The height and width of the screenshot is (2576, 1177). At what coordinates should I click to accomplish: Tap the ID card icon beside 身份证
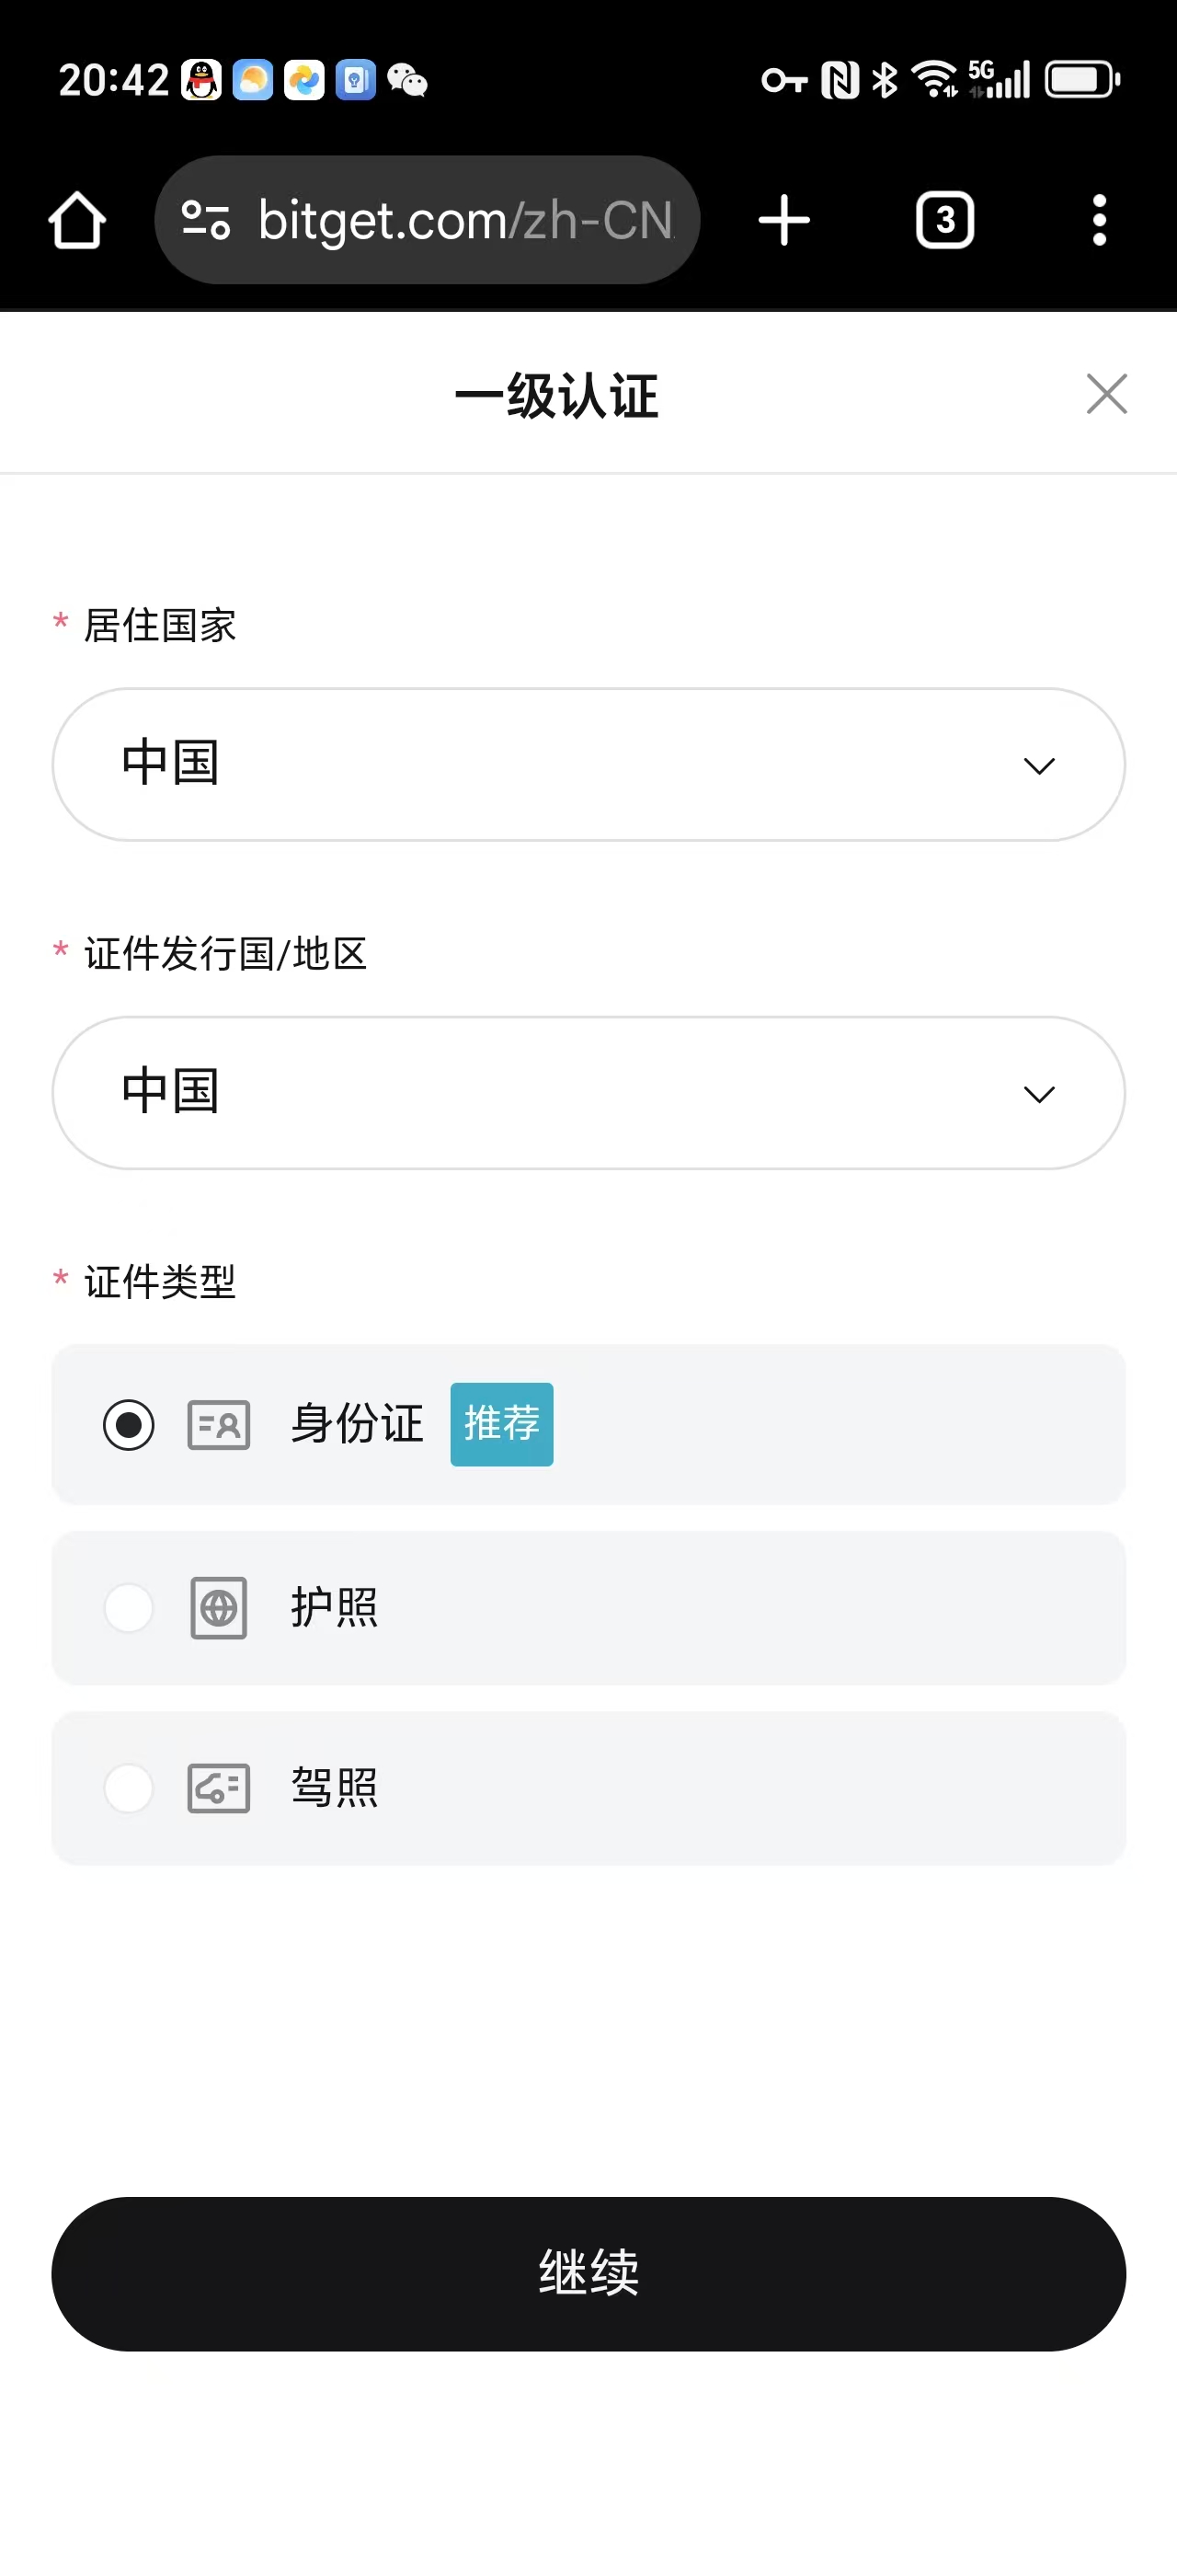[219, 1424]
